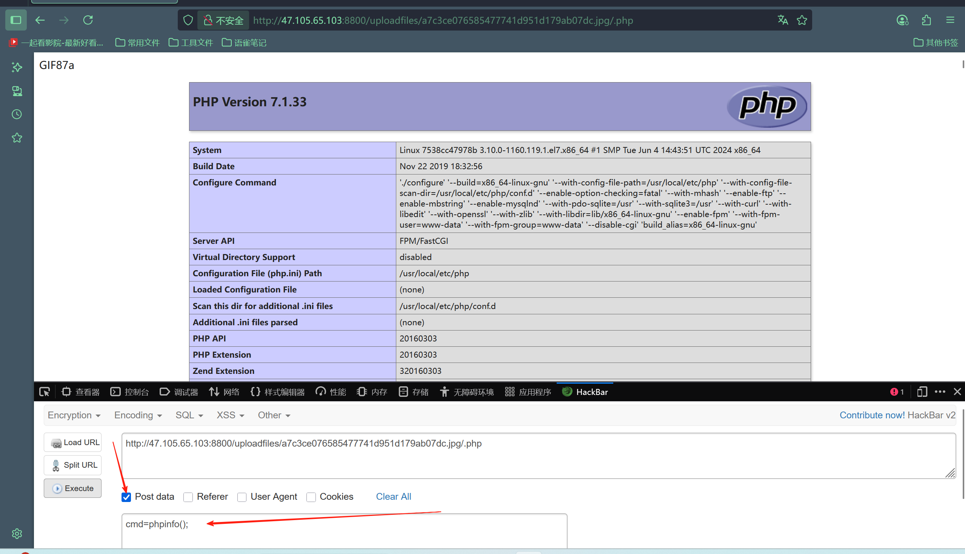Screen dimensions: 965x554
Task: Switch to the 样式编辑器 tab
Action: [277, 392]
